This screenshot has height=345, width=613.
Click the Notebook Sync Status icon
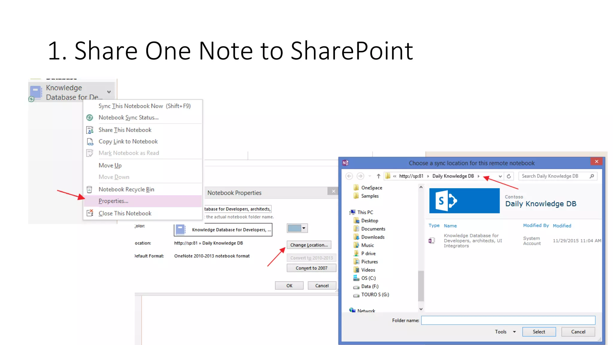[x=89, y=118]
